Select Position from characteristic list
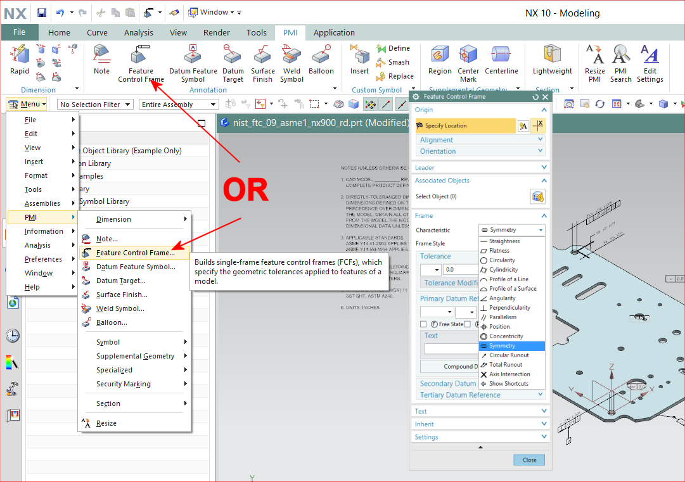Viewport: 685px width, 482px height. (512, 327)
